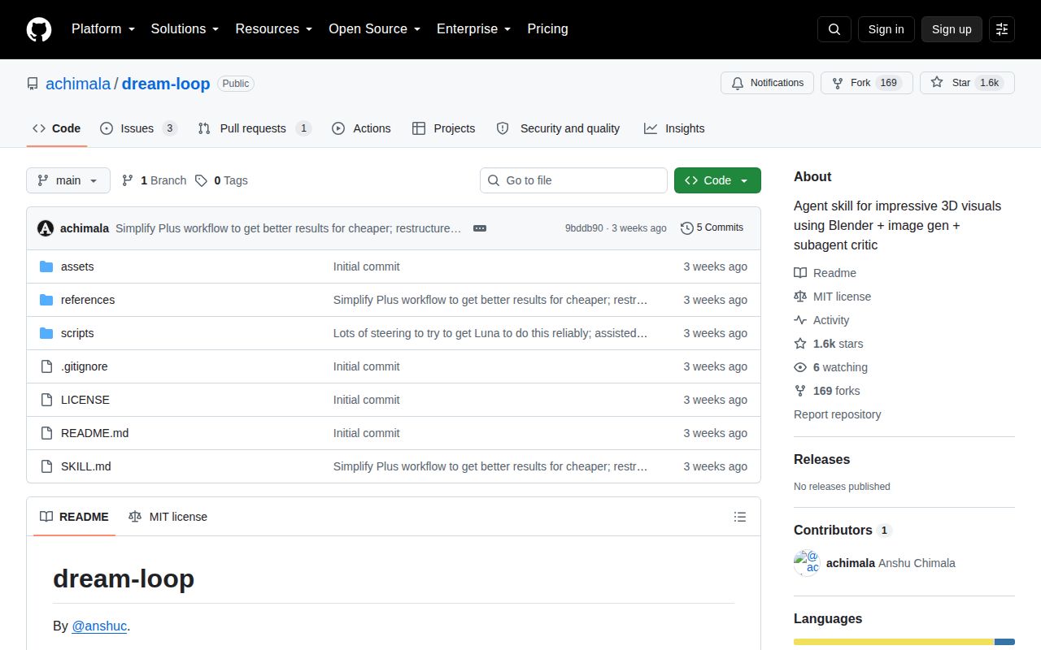View the 0 Tags link
1041x650 pixels.
(x=221, y=180)
